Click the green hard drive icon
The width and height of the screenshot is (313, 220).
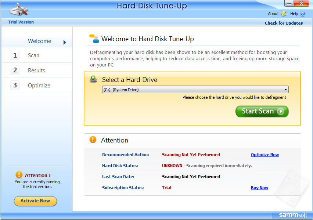(94, 79)
